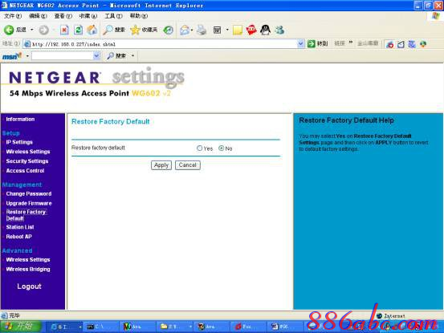Click the MSN toolbar search magnifier

click(x=110, y=56)
